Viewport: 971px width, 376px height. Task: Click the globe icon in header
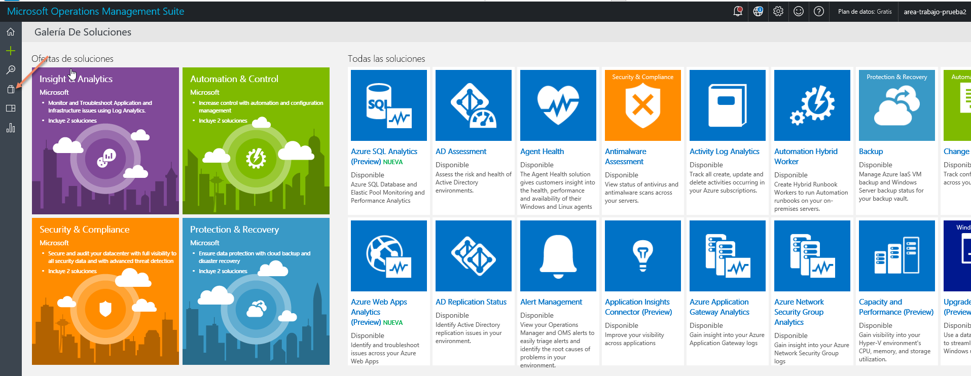click(x=758, y=11)
